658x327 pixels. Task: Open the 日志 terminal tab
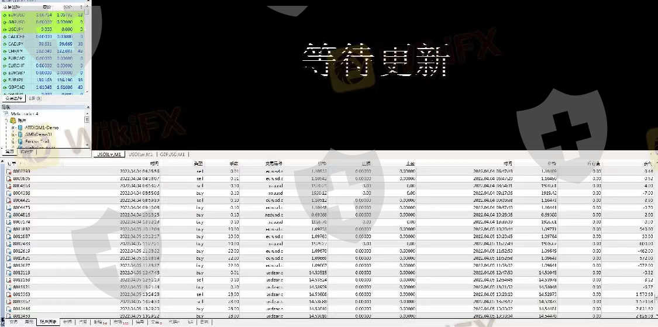click(204, 323)
